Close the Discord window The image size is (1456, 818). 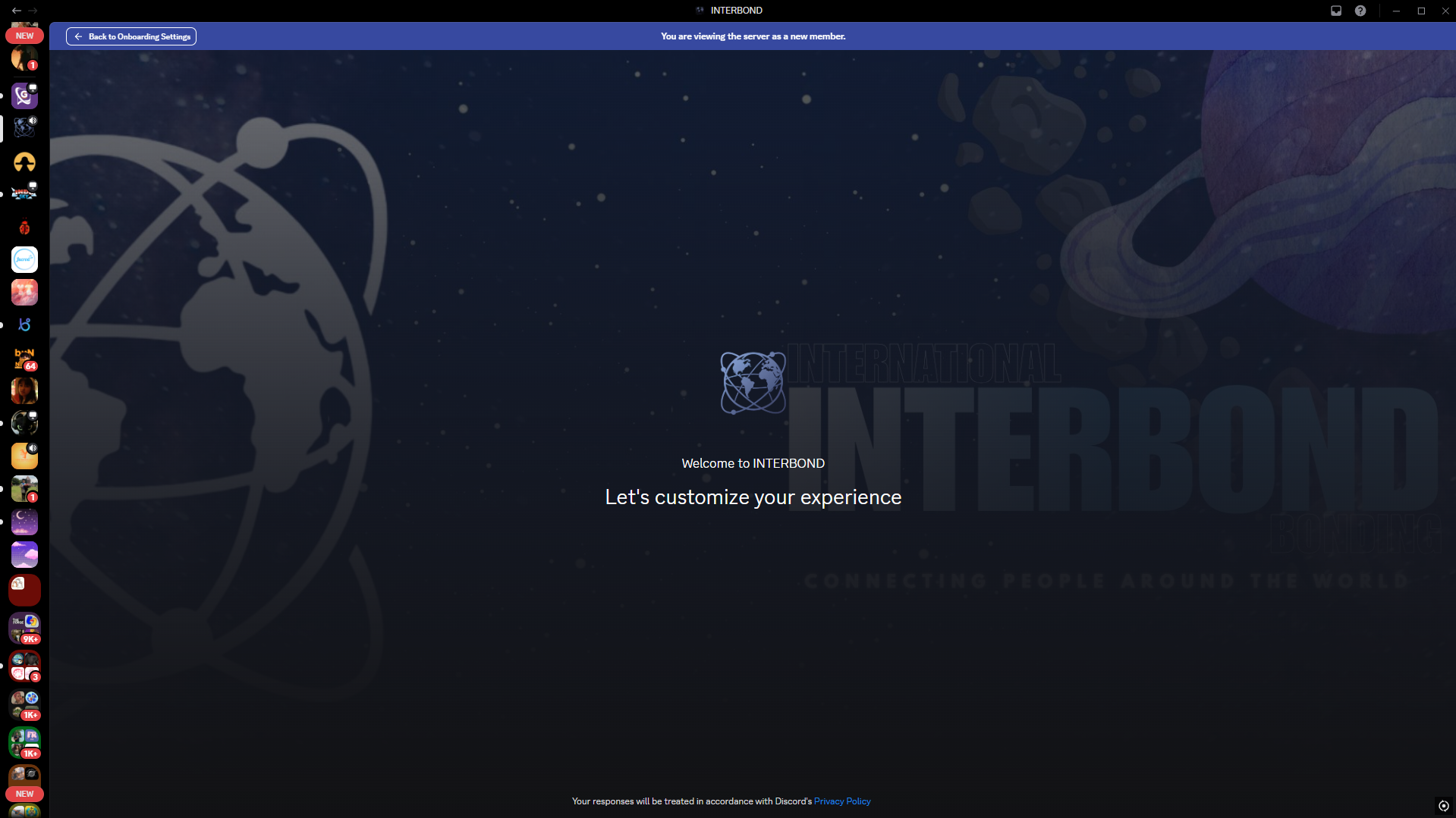point(1445,11)
